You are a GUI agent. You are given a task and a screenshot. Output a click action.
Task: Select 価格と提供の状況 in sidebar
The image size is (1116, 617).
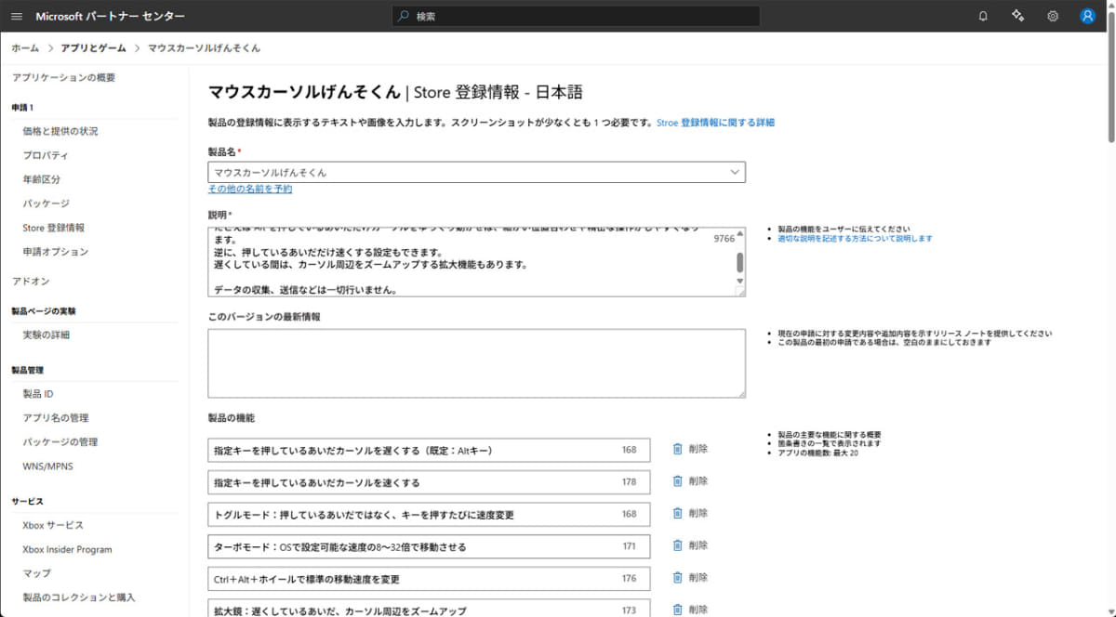60,131
